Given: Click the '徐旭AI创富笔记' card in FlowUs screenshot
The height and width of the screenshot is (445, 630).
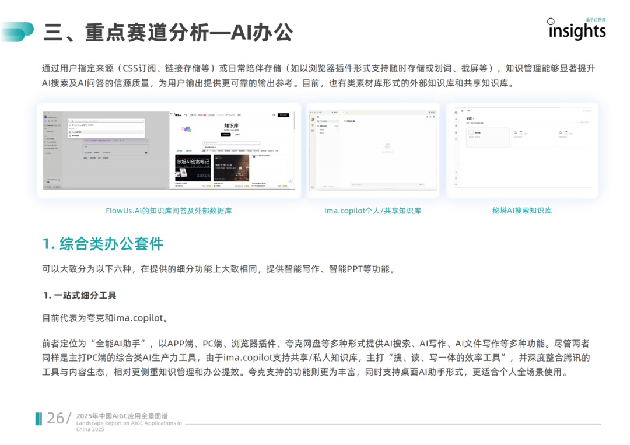Looking at the screenshot, I should (193, 168).
